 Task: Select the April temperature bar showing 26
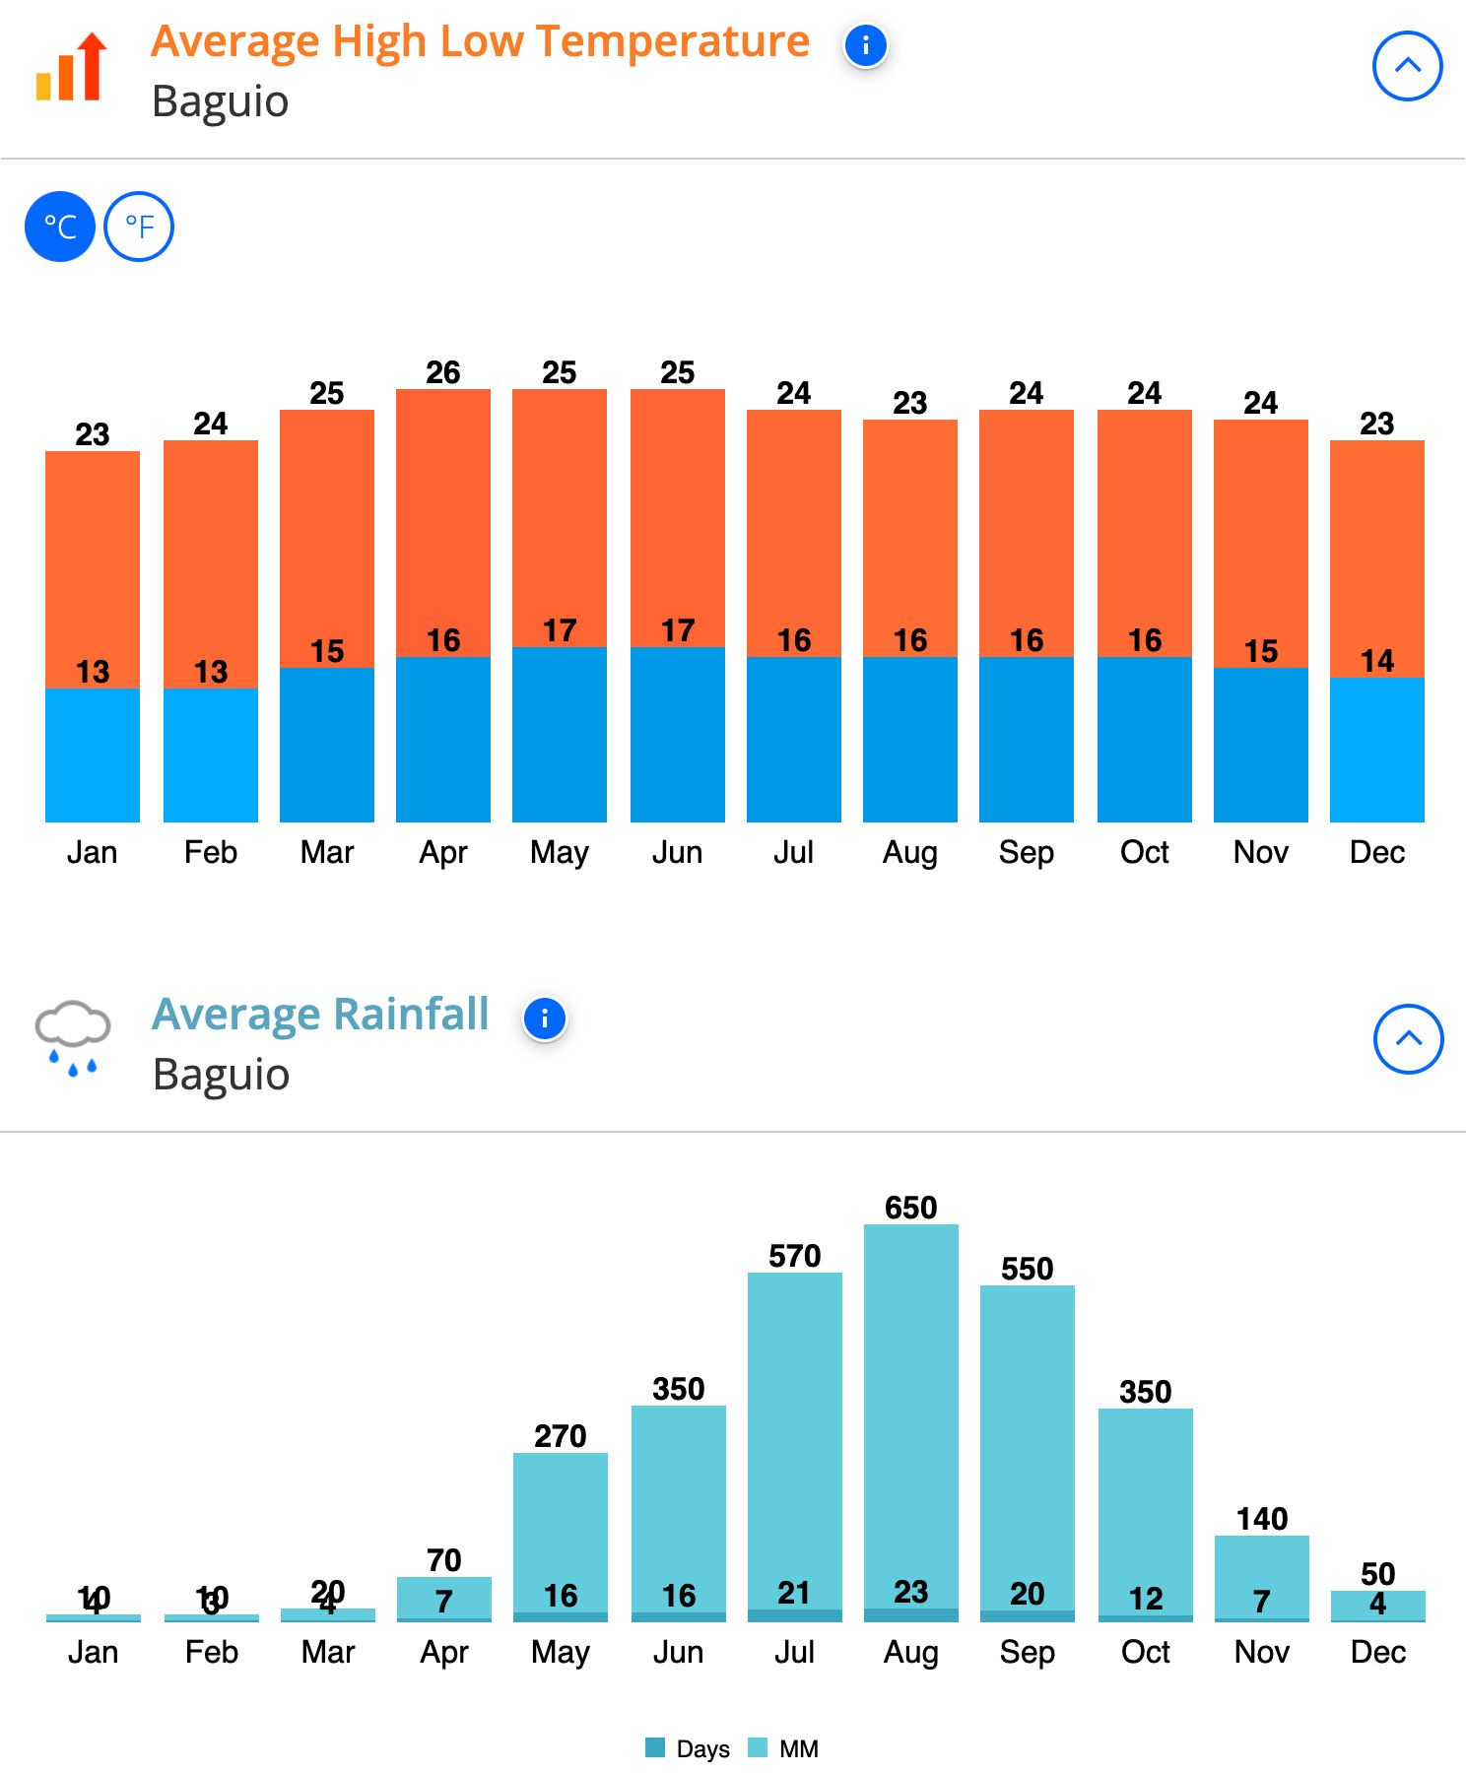(x=443, y=523)
